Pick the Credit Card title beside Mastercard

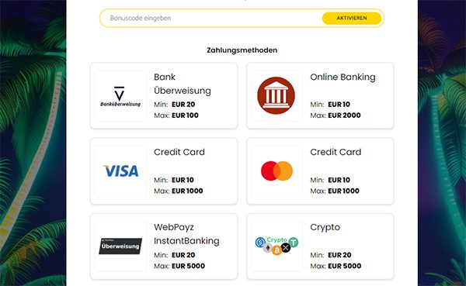tap(336, 152)
